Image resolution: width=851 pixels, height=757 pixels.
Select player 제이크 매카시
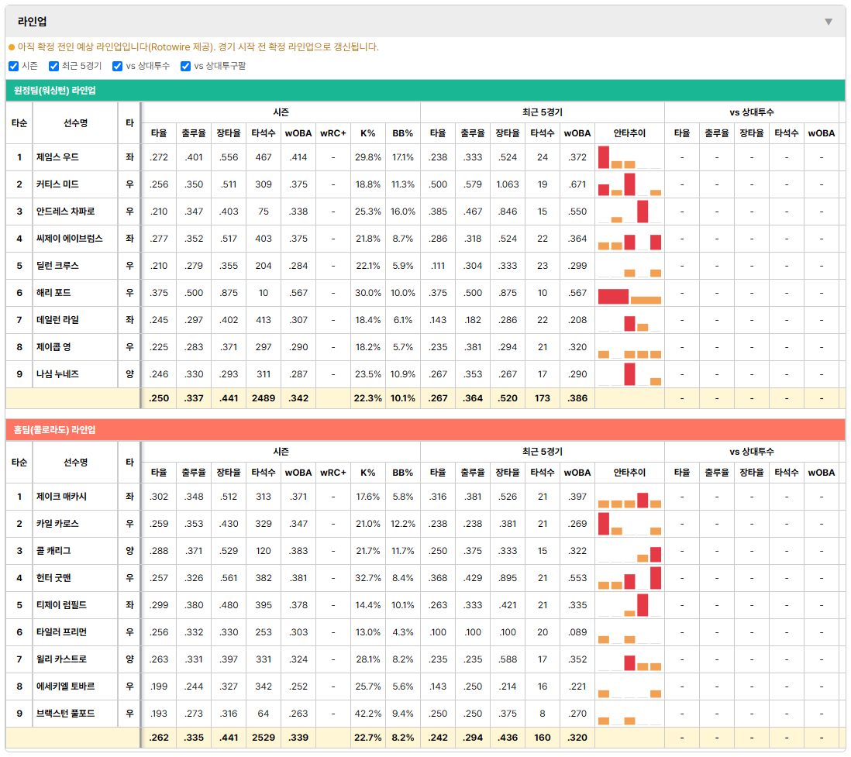click(x=61, y=497)
